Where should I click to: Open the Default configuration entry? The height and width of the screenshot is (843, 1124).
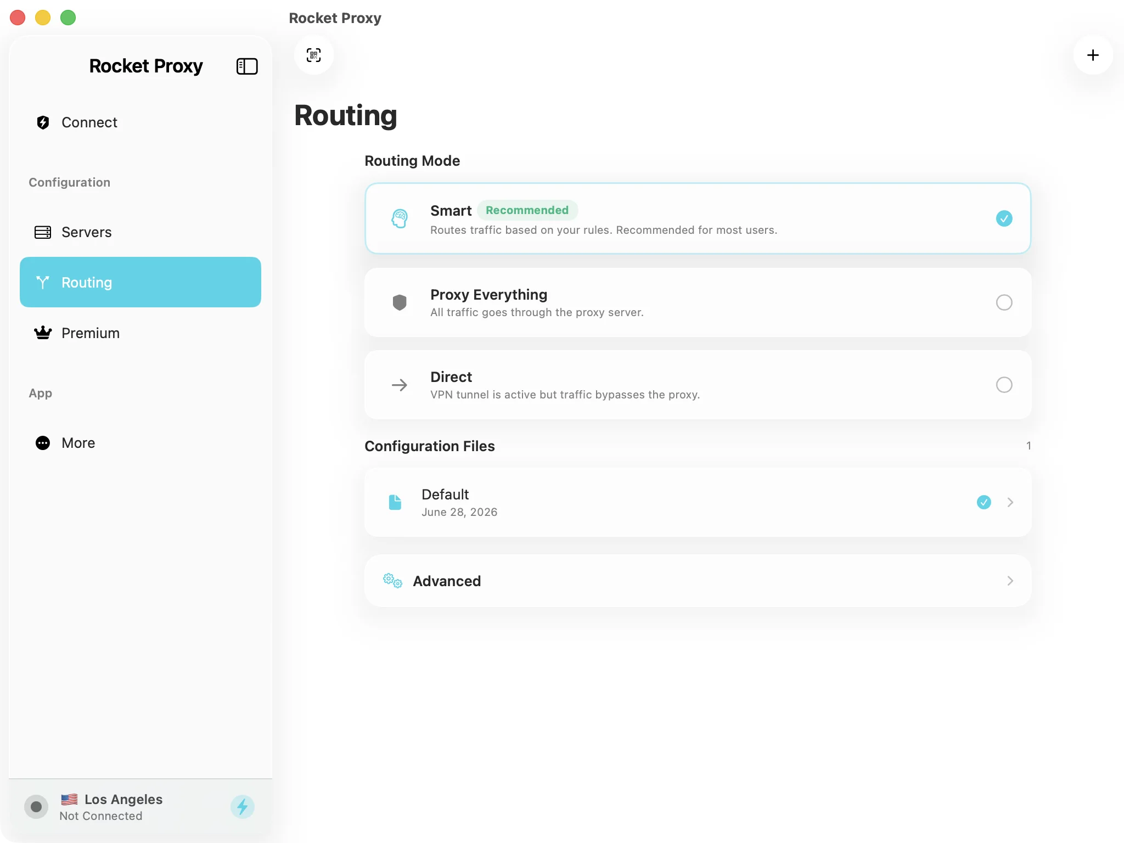click(698, 502)
